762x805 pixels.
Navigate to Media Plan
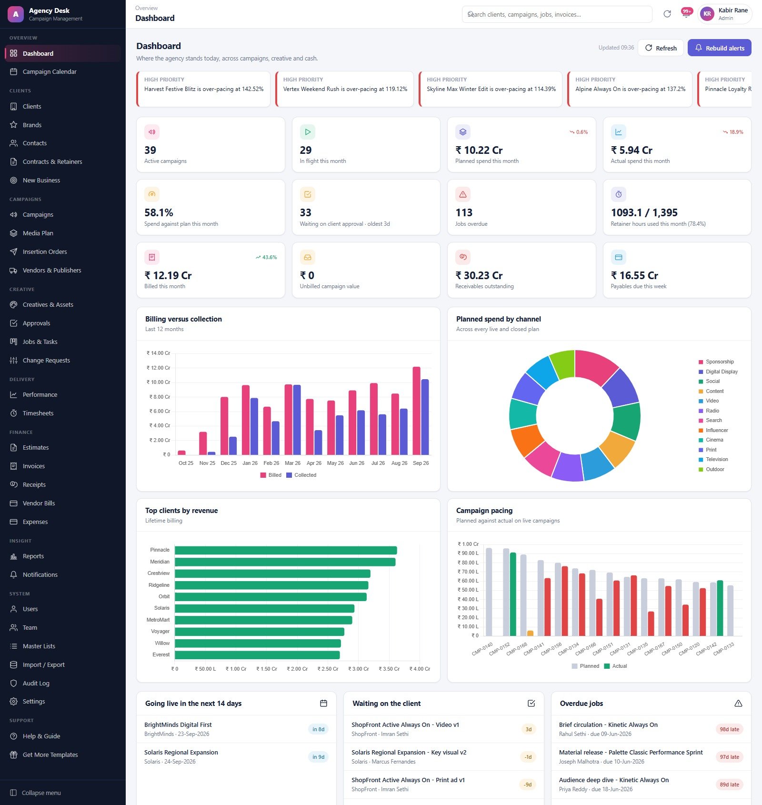click(x=62, y=233)
